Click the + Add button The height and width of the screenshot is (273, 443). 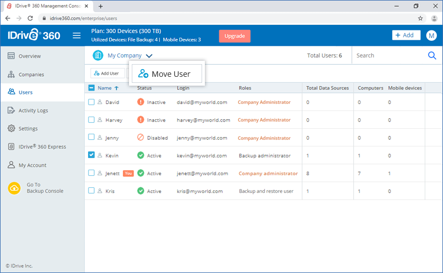point(406,35)
